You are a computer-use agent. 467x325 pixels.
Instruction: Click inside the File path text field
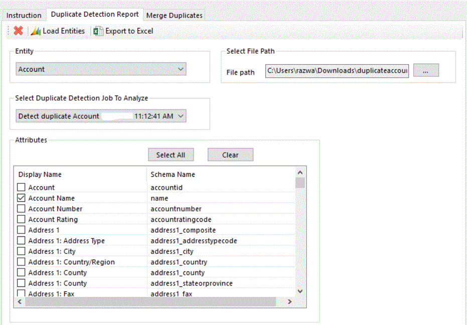337,71
